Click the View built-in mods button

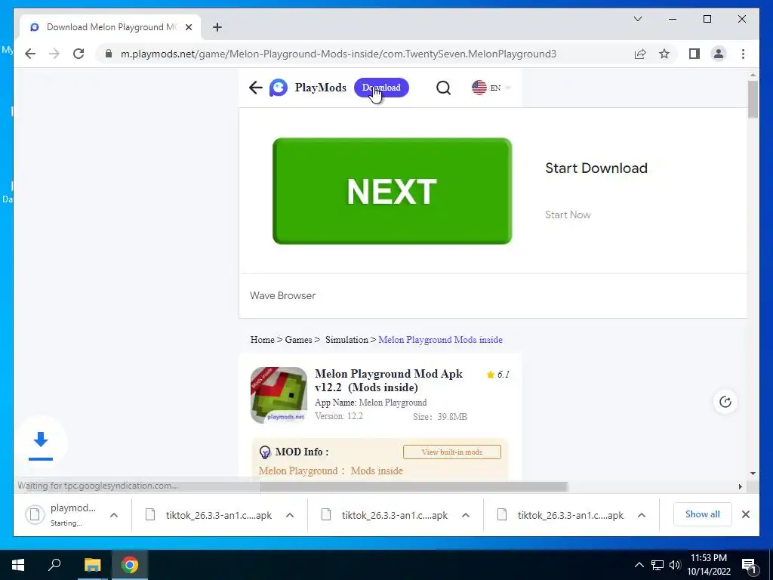point(452,452)
